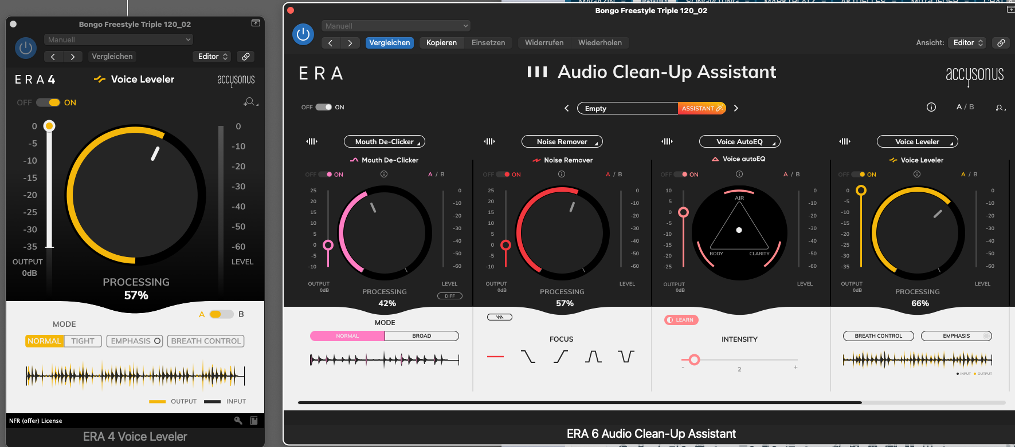1015x447 pixels.
Task: Click the reorder handle above Mouth De-Clicker
Action: [312, 141]
